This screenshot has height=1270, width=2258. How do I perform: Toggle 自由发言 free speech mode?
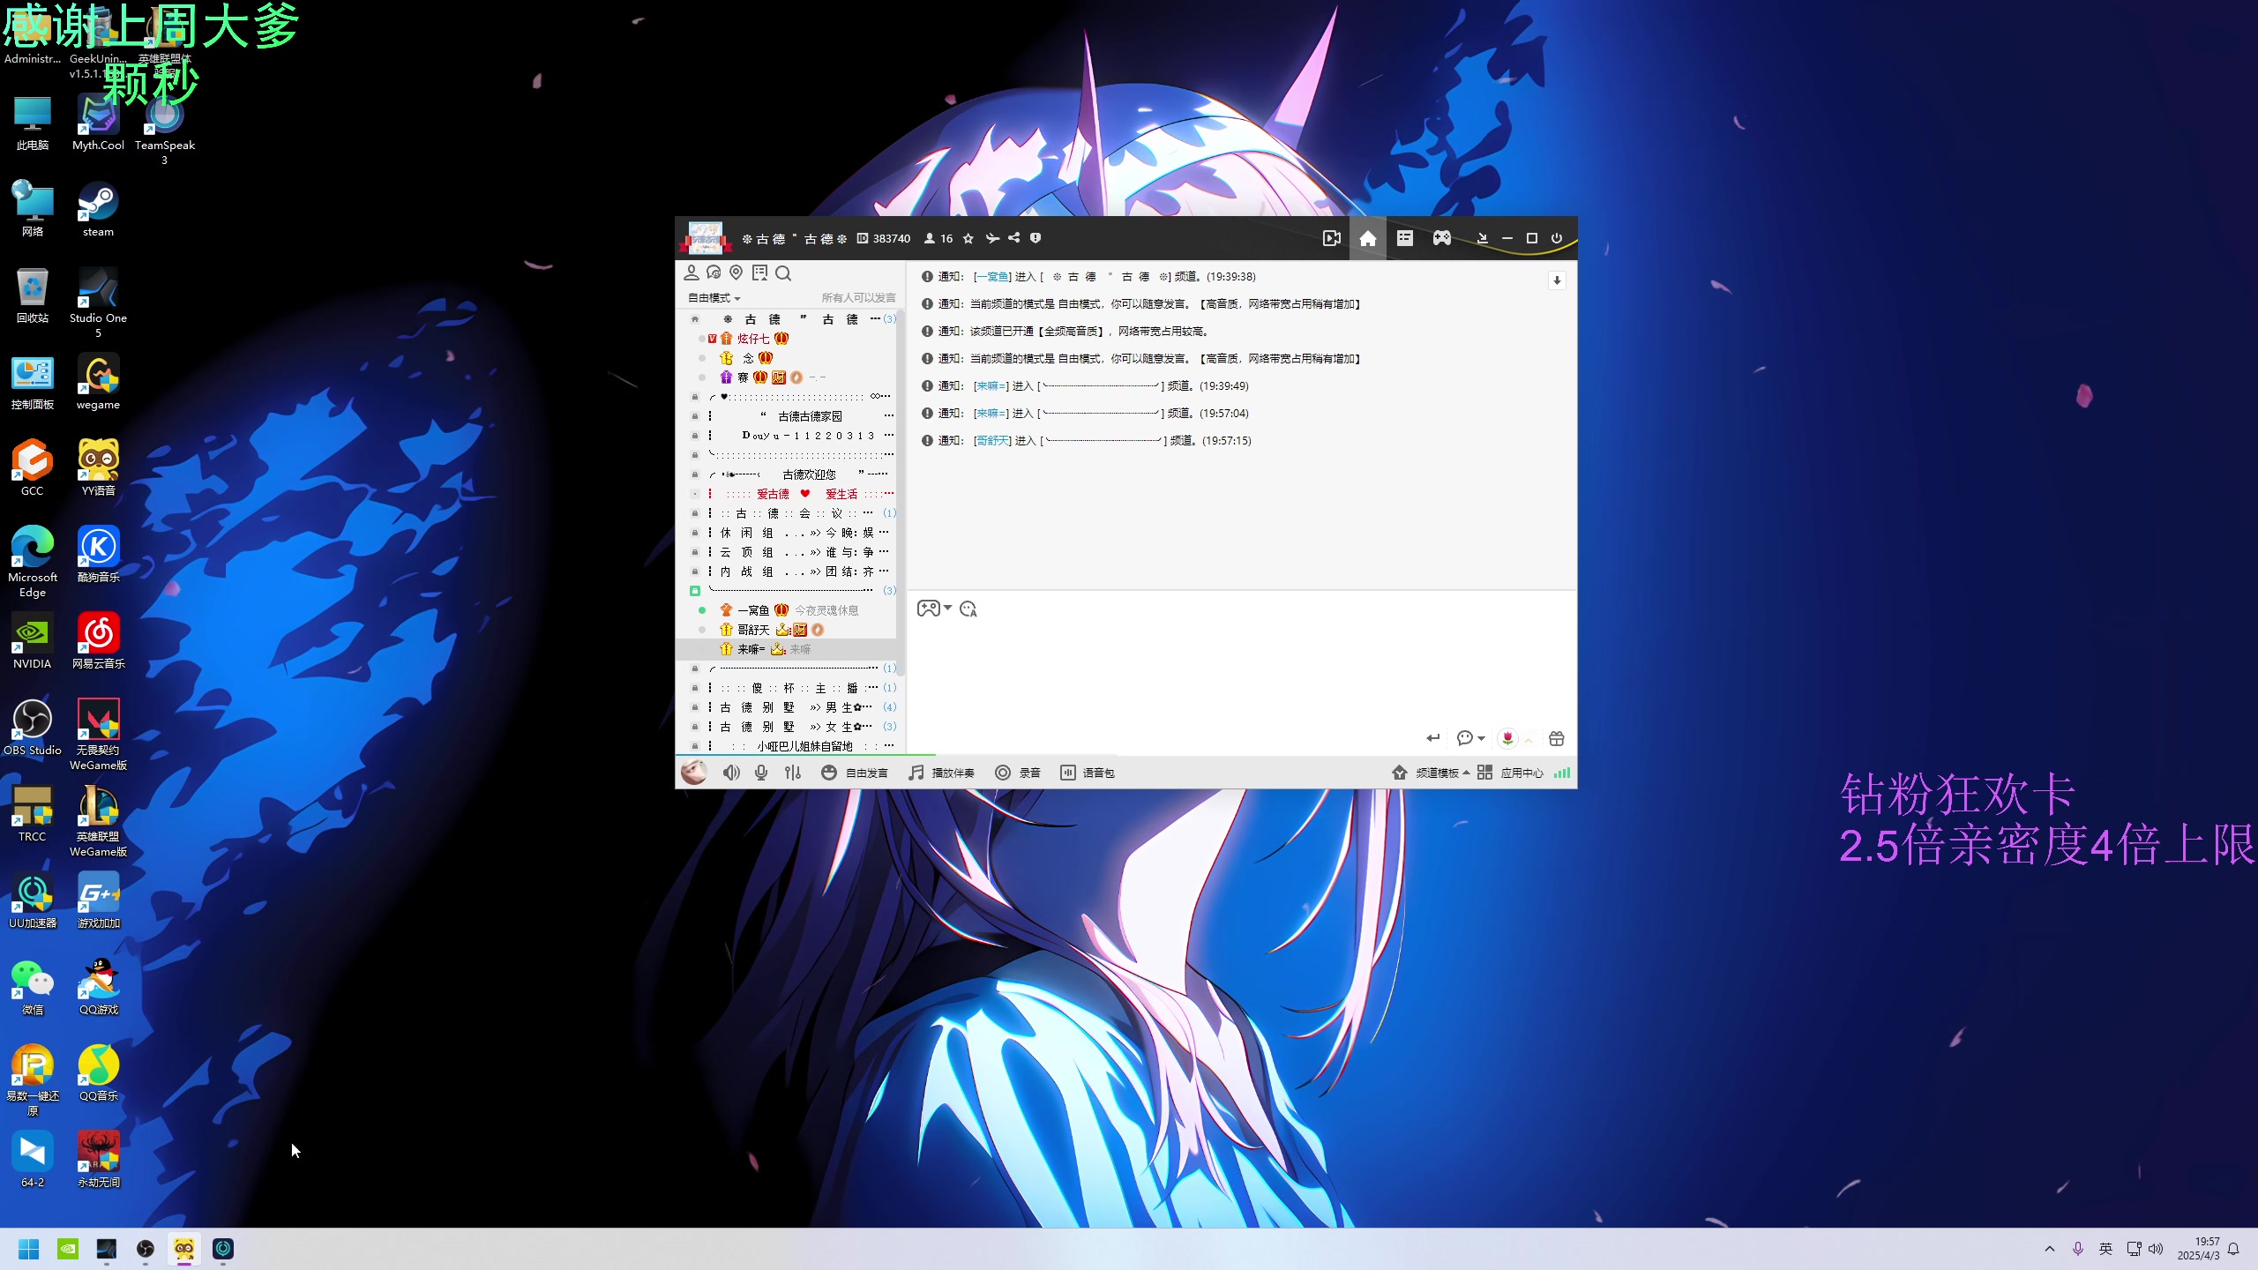coord(855,773)
